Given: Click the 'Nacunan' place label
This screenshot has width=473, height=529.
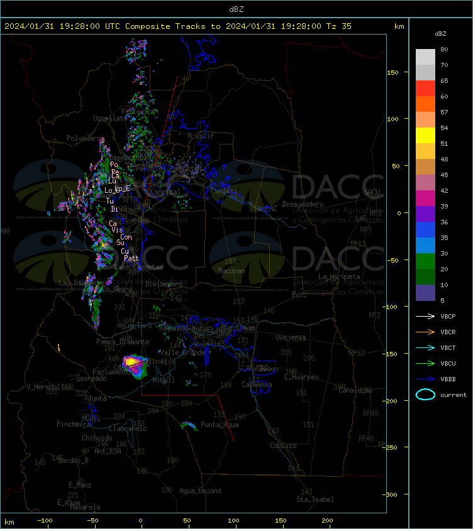Looking at the screenshot, I should pos(231,271).
